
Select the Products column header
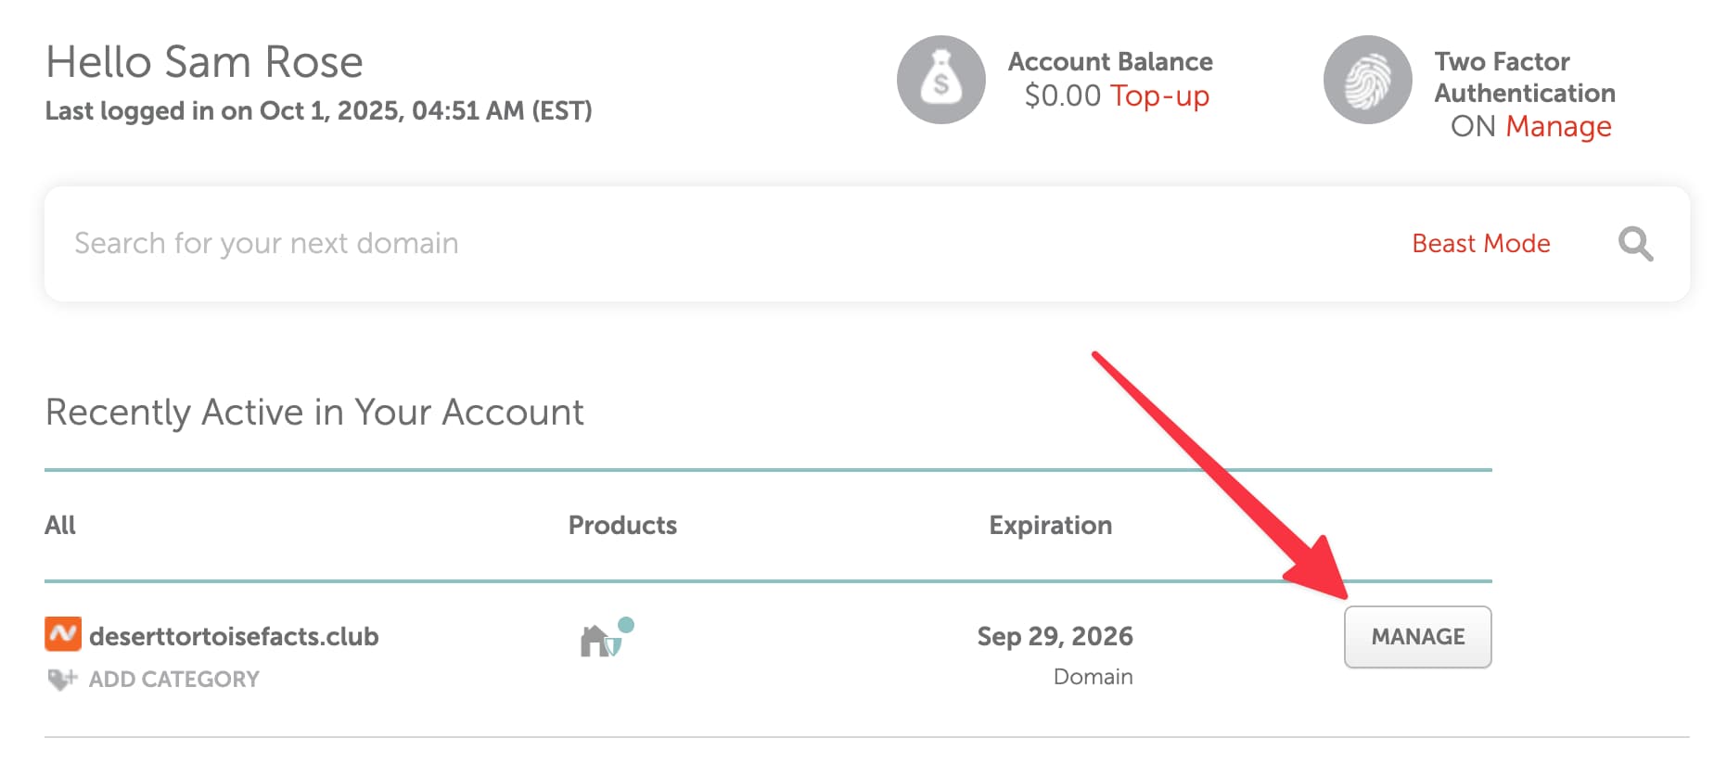pos(622,526)
